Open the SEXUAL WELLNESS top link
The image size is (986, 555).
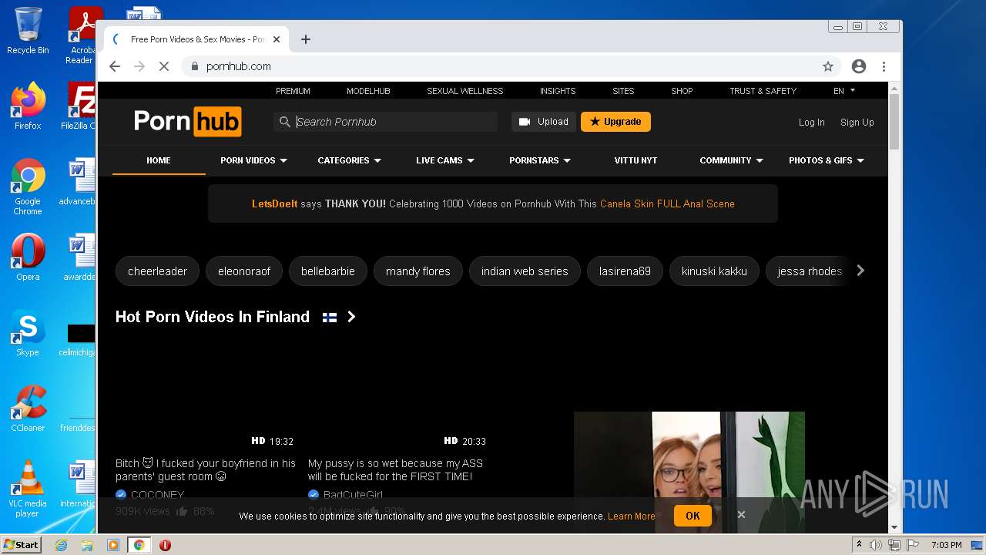(464, 91)
